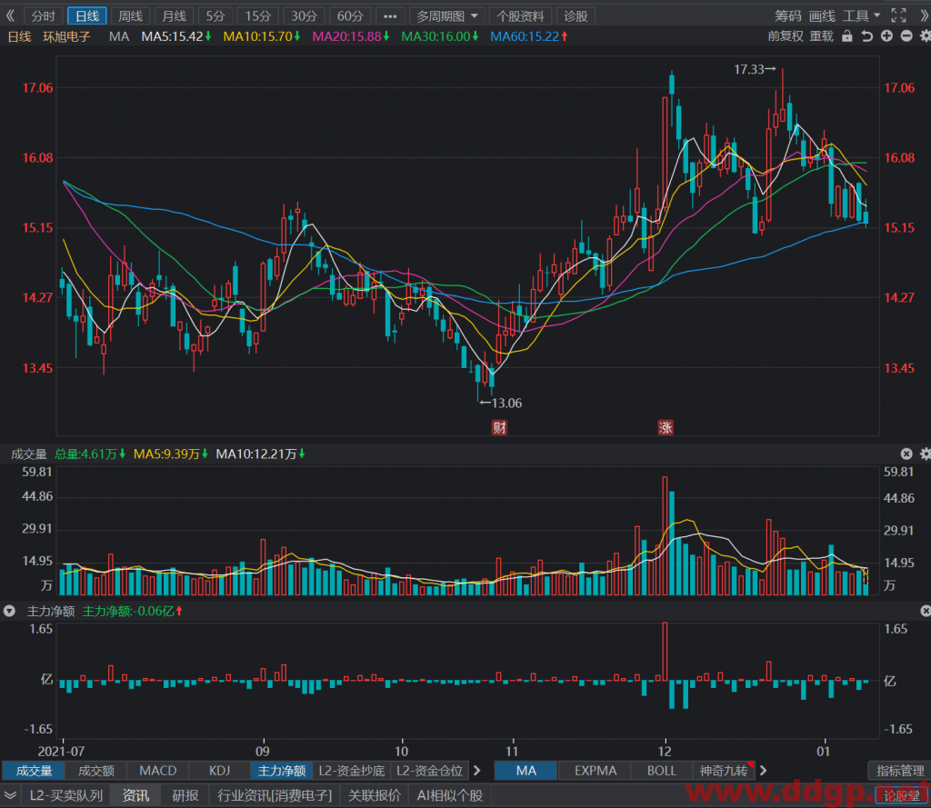Open the 工具 tools dropdown
931x808 pixels.
[862, 16]
